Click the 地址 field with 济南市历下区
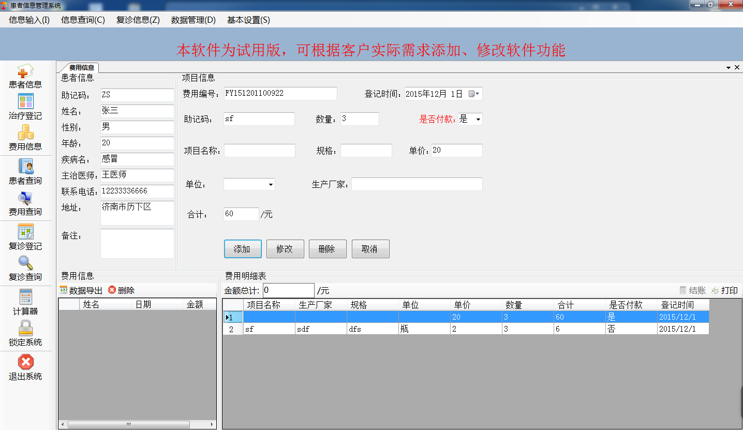Screen dimensions: 743x430 tap(137, 213)
